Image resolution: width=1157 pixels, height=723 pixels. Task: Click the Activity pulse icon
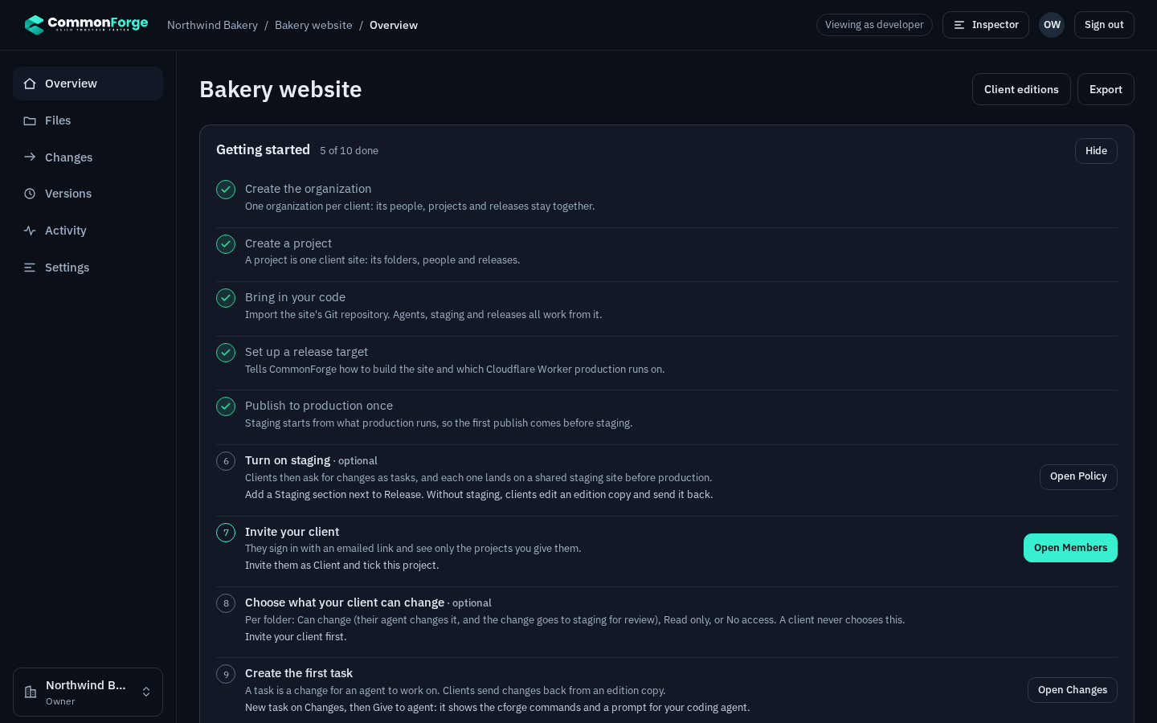[x=30, y=231]
